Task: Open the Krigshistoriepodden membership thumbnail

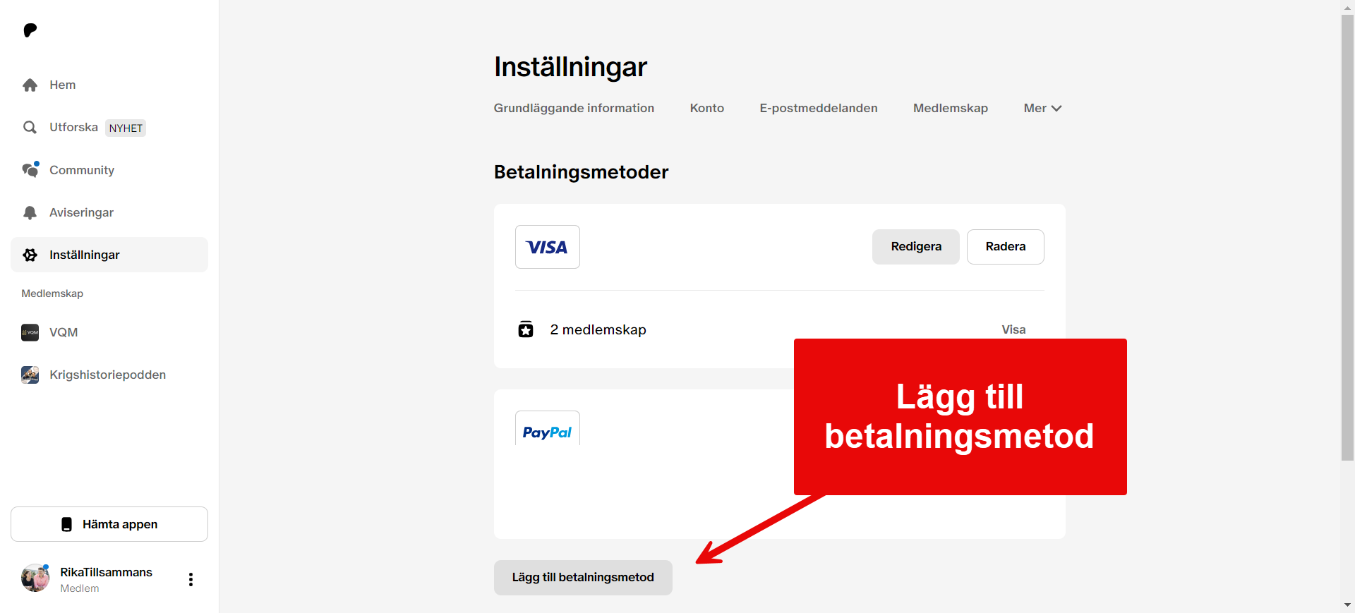Action: click(x=30, y=375)
